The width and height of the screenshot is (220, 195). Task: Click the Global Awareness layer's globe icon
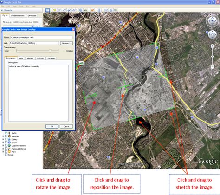coord(9,146)
